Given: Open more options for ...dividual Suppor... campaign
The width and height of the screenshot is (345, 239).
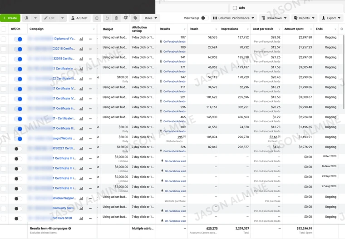Looking at the screenshot, I should (91, 199).
